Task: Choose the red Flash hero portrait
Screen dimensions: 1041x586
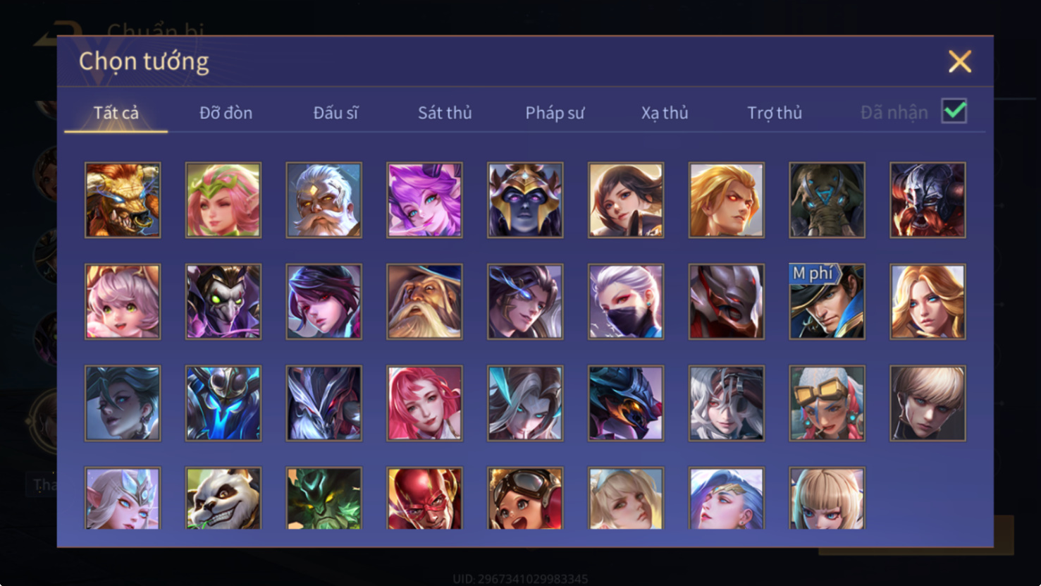Action: coord(424,499)
